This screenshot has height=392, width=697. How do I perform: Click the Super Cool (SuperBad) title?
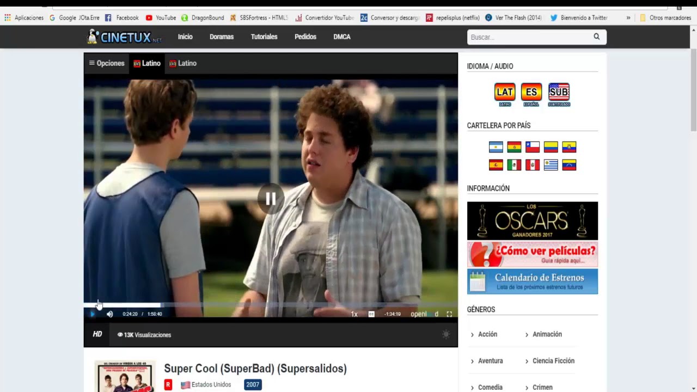pos(255,369)
